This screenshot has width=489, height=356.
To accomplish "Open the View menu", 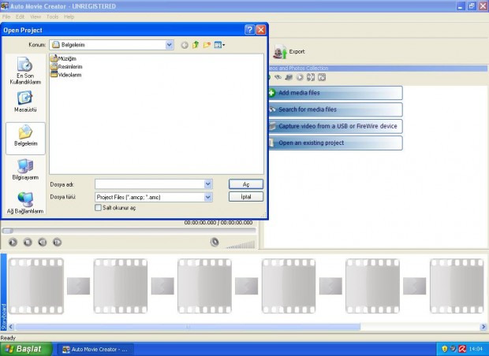I will point(35,17).
